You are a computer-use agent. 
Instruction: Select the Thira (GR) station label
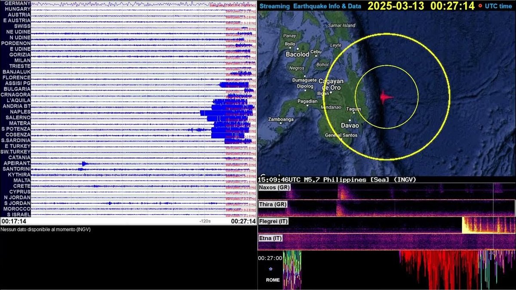[273, 205]
